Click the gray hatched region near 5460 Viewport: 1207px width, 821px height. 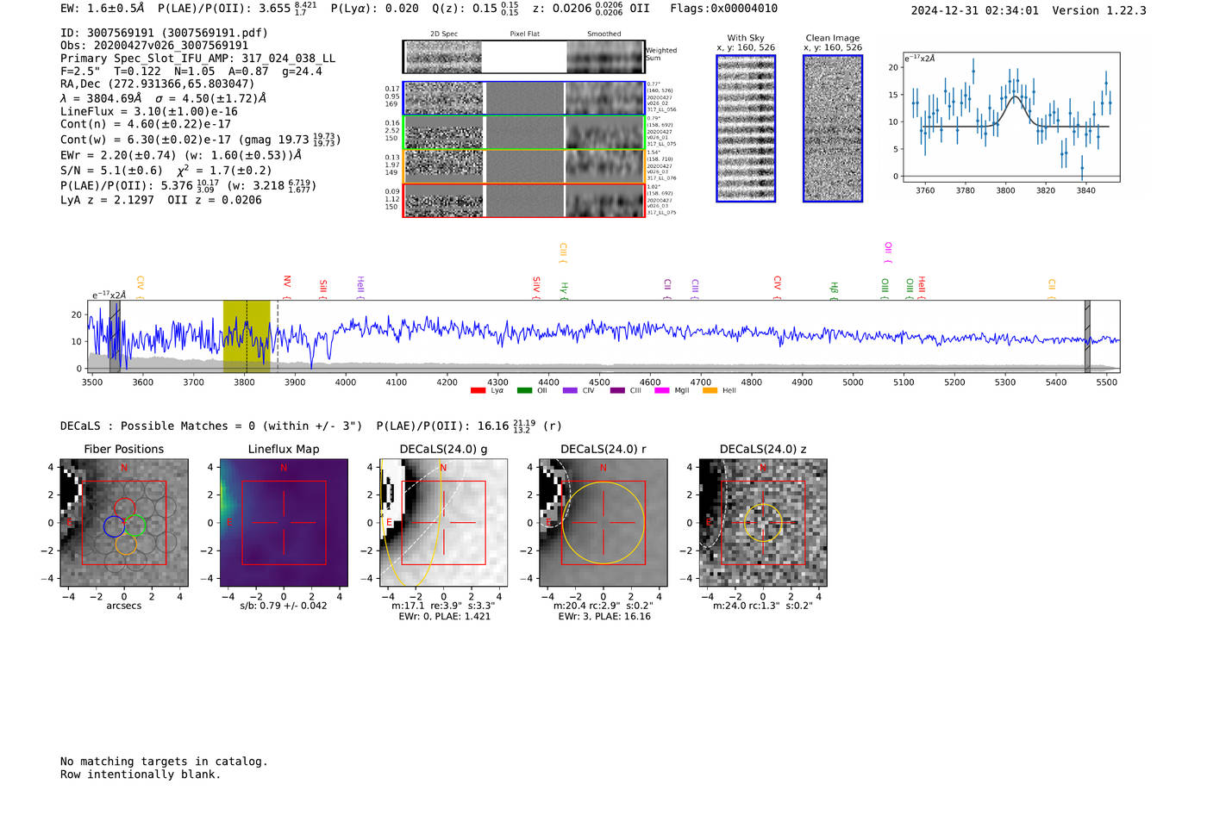click(1087, 336)
